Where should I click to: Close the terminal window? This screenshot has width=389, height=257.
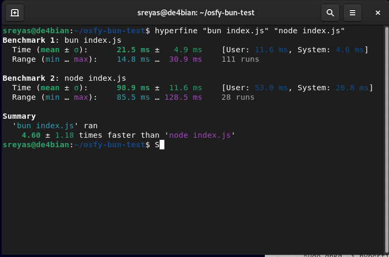tap(377, 13)
